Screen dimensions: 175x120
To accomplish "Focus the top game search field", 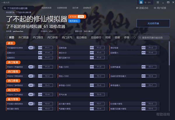I will [18, 8].
